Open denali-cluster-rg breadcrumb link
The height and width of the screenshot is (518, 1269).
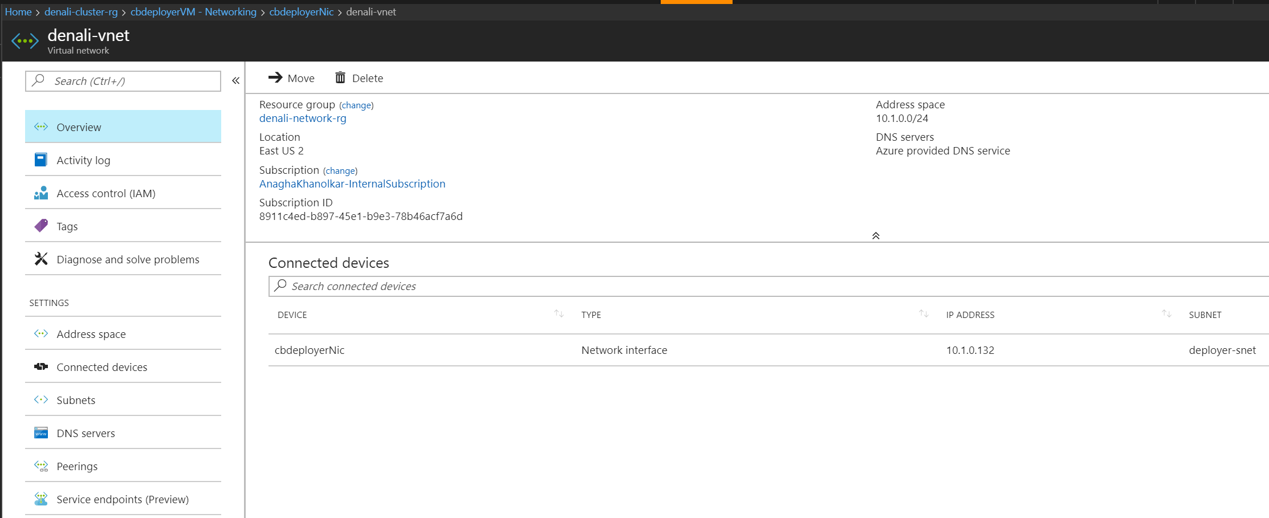point(81,12)
